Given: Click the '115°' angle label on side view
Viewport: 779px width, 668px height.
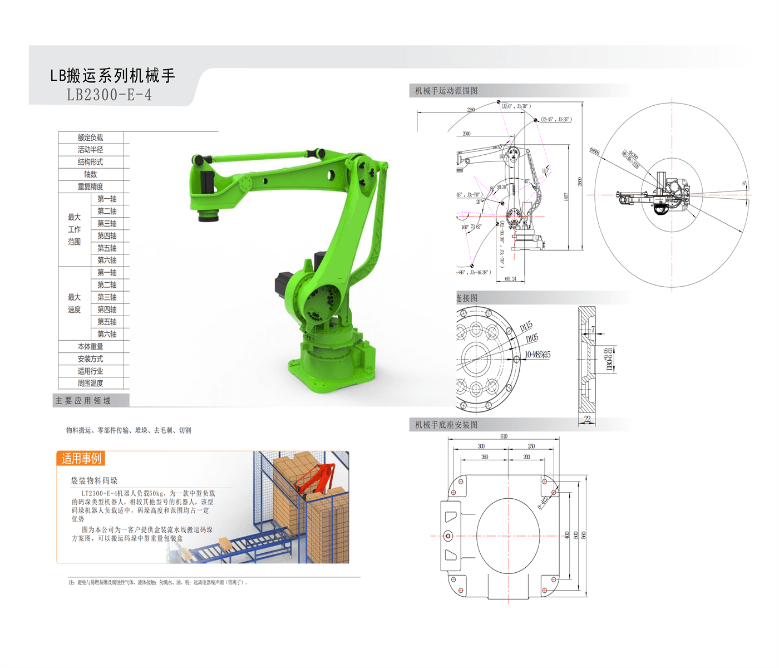Looking at the screenshot, I should click(545, 170).
